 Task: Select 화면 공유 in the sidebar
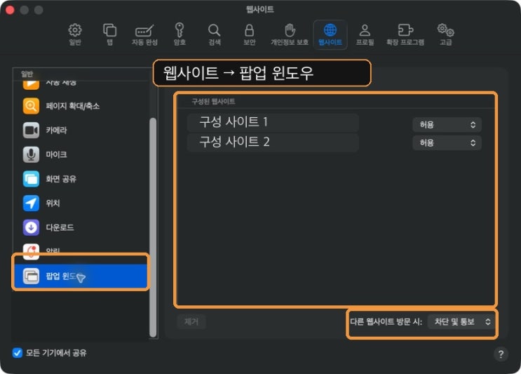coord(81,179)
